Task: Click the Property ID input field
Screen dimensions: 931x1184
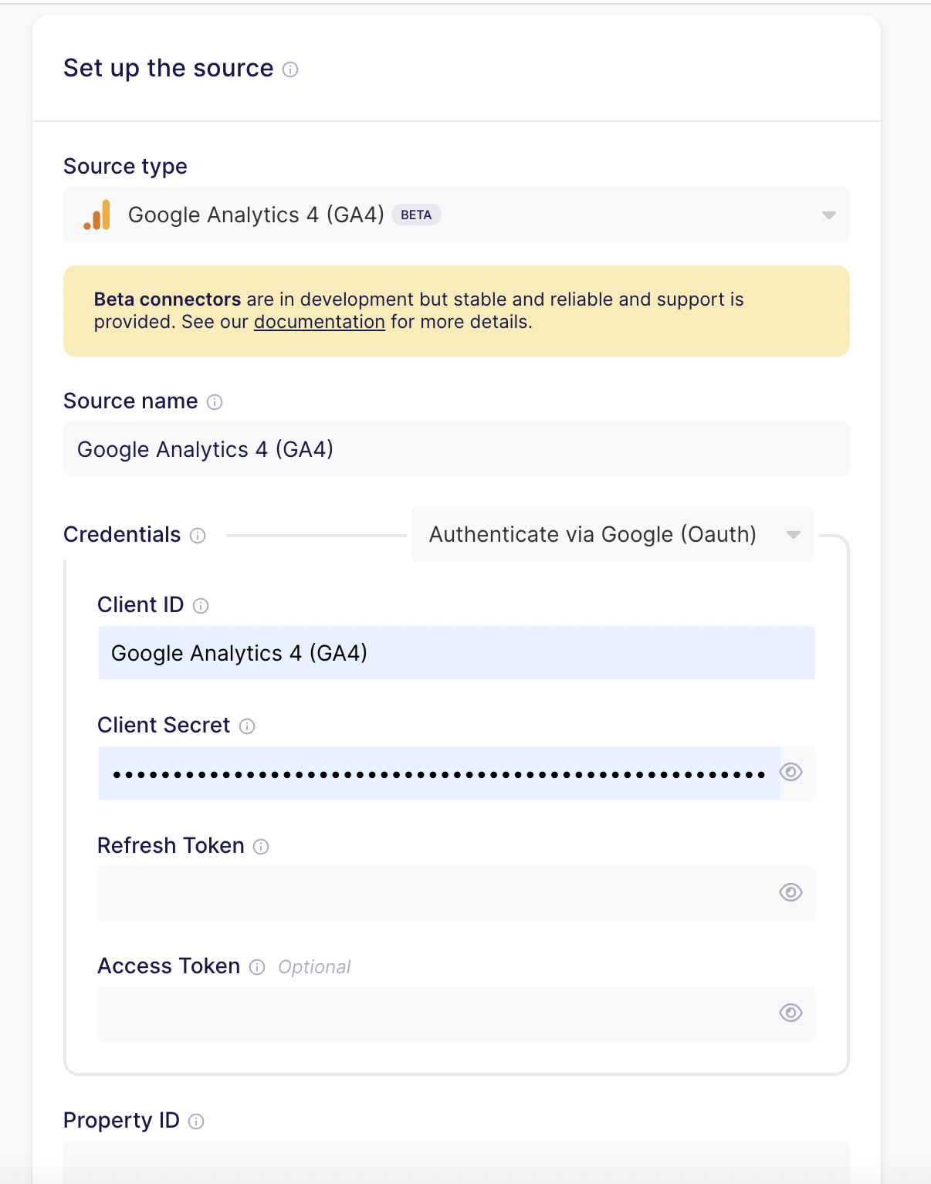Action: (x=456, y=1162)
